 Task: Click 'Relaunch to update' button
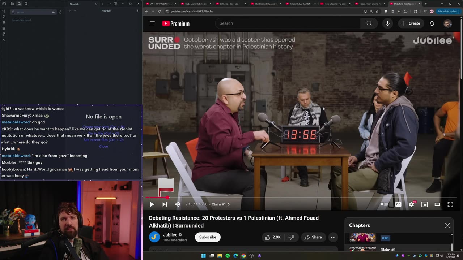447,11
